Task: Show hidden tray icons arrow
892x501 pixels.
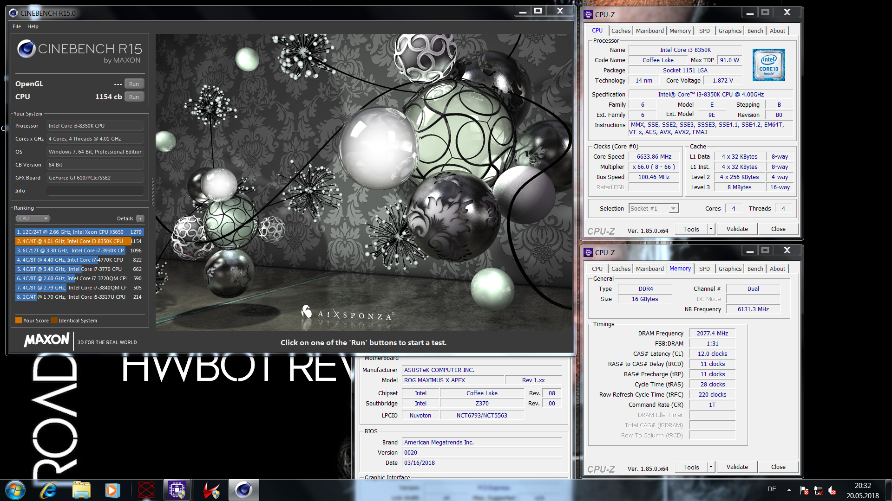Action: coord(789,490)
